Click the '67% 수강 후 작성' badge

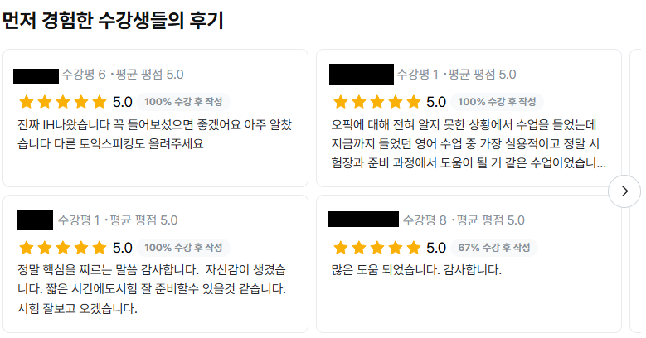[x=494, y=248]
